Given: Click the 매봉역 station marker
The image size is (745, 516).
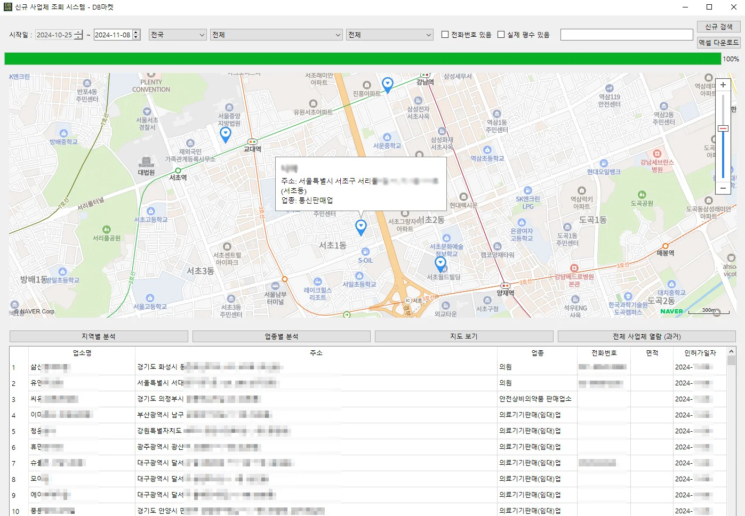Looking at the screenshot, I should point(665,246).
